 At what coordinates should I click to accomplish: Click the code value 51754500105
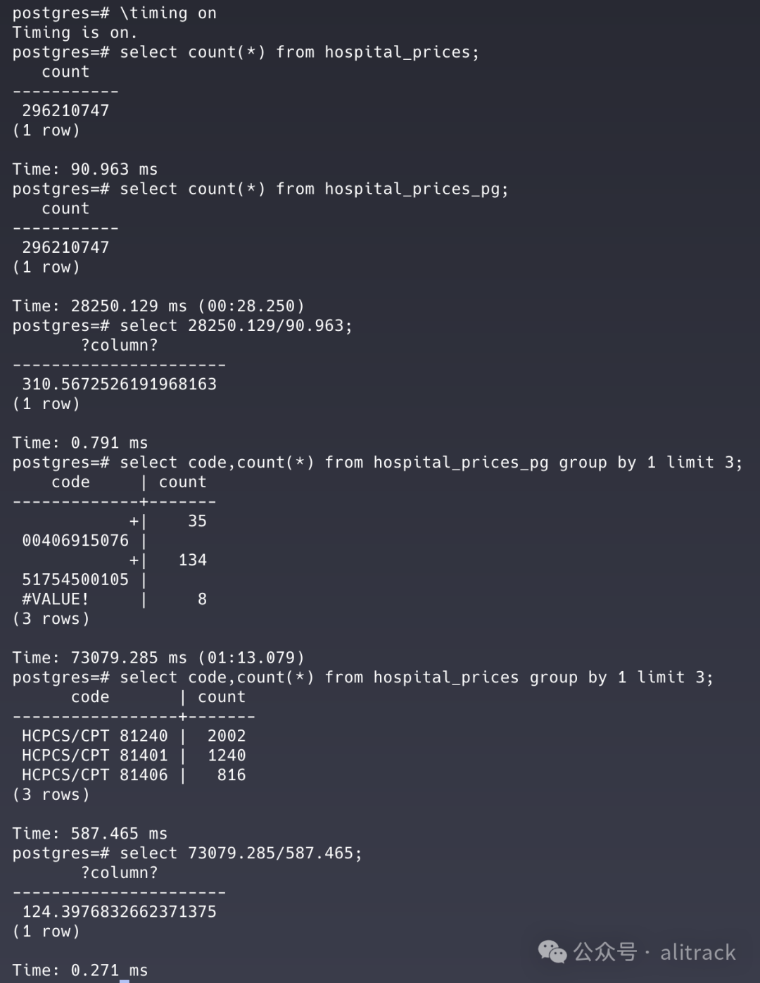click(75, 580)
